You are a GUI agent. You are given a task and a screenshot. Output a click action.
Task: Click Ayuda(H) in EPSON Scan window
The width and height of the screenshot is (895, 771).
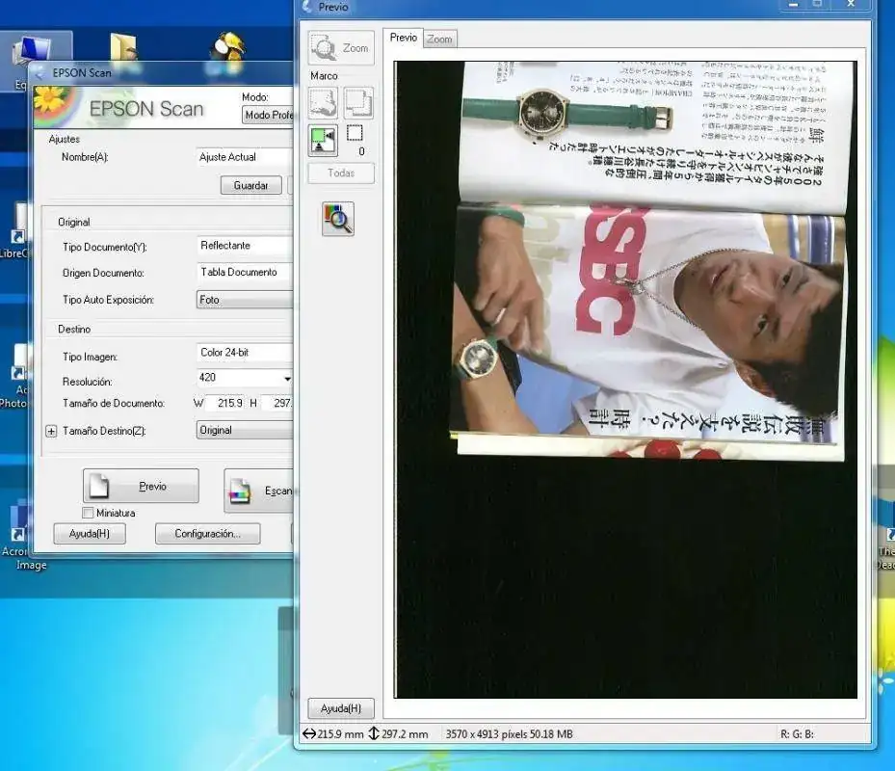pyautogui.click(x=89, y=533)
